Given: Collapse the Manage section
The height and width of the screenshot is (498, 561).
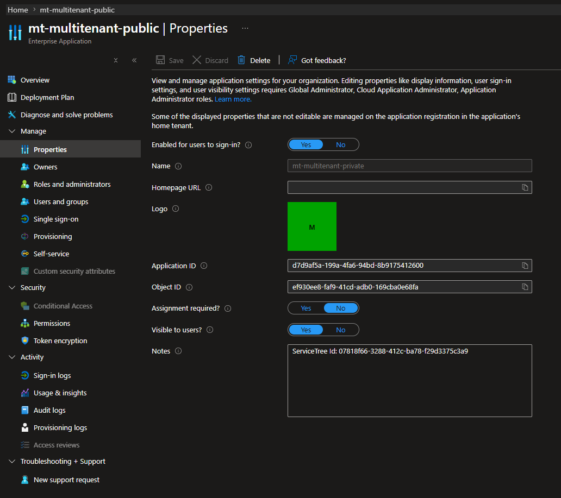Looking at the screenshot, I should pyautogui.click(x=12, y=131).
